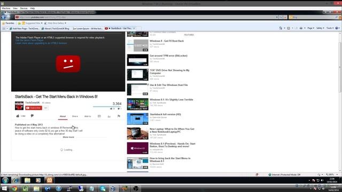Open Windows Explorer folder in guest taskbar
The image size is (342, 192).
point(27,180)
